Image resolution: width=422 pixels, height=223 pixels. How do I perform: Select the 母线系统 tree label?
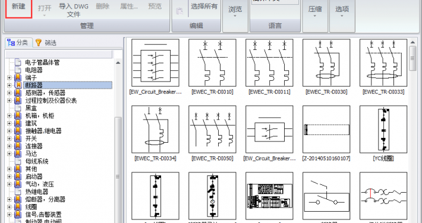tap(37, 162)
